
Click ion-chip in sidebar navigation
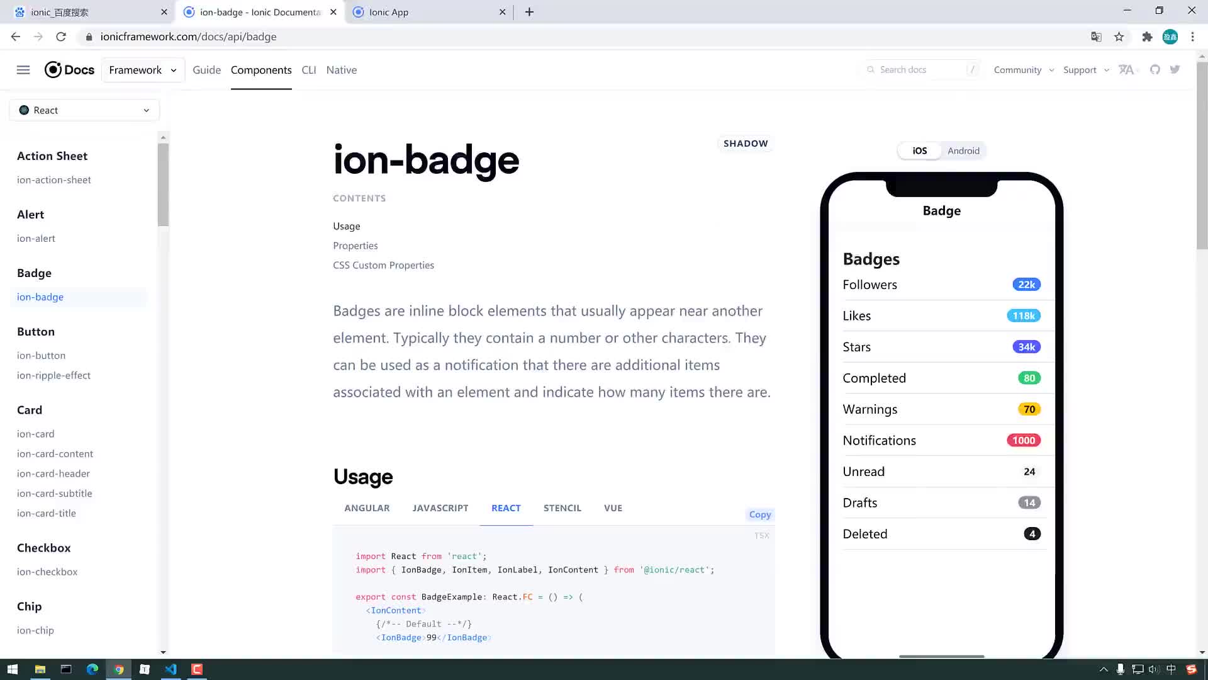(x=35, y=630)
